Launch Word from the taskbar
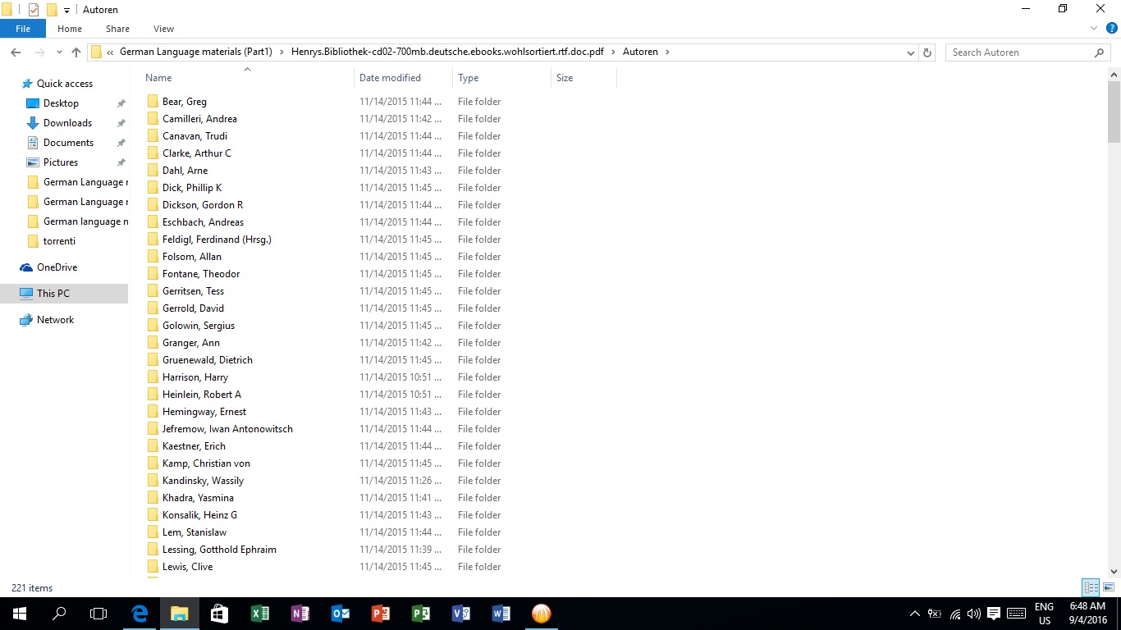This screenshot has height=630, width=1121. click(x=501, y=614)
